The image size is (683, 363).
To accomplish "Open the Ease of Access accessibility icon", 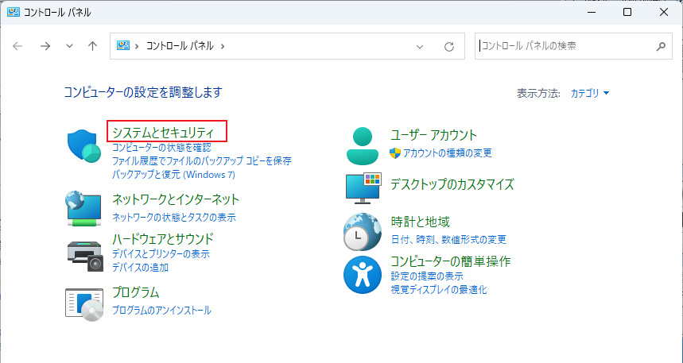I will click(363, 275).
